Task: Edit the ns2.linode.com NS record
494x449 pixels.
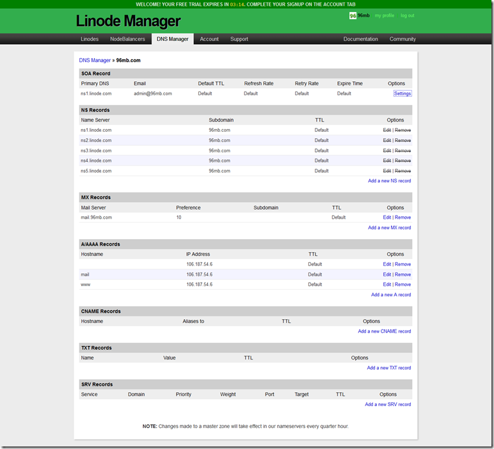Action: click(x=387, y=141)
